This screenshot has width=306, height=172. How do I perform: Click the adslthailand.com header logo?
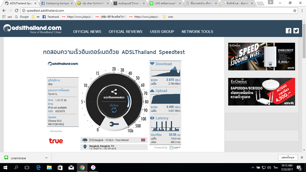click(x=33, y=29)
